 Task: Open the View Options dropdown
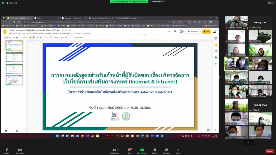coord(158,2)
